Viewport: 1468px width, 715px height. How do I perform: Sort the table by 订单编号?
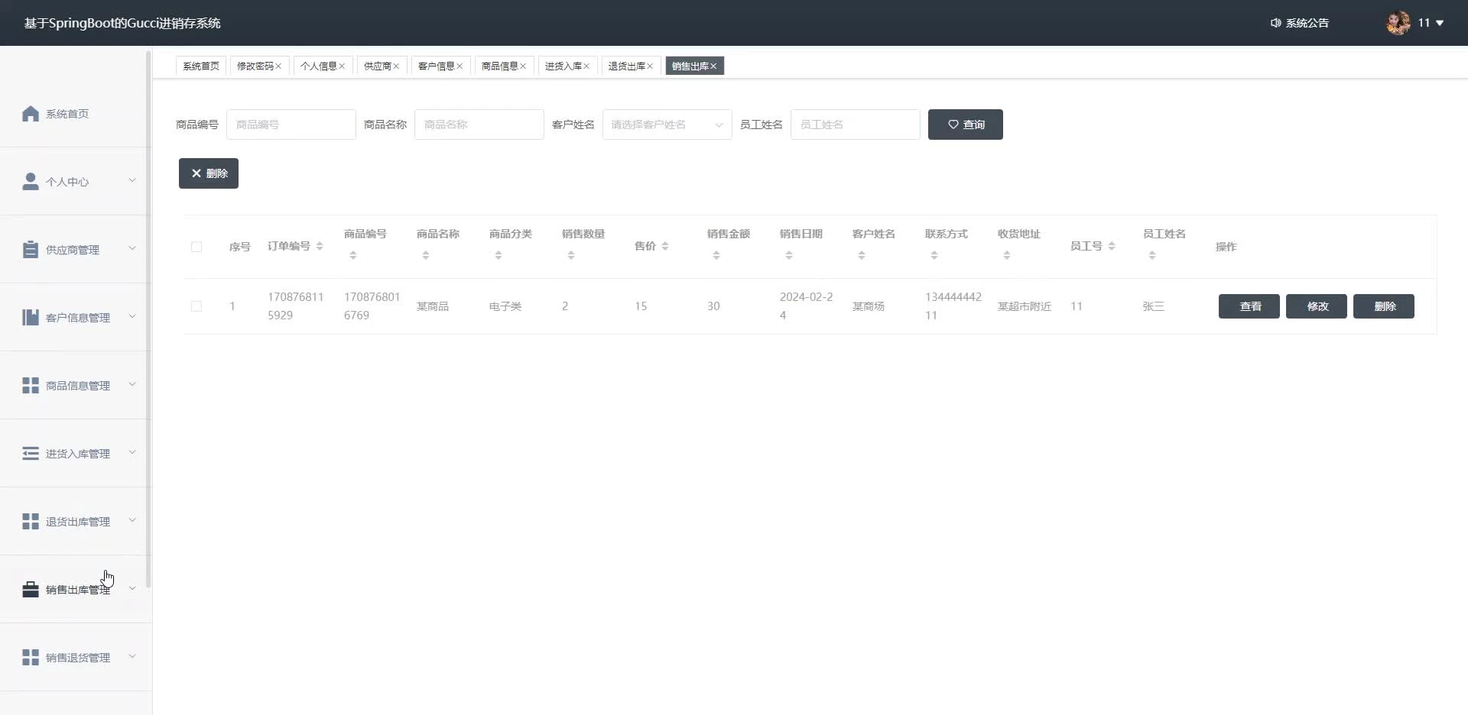(320, 246)
